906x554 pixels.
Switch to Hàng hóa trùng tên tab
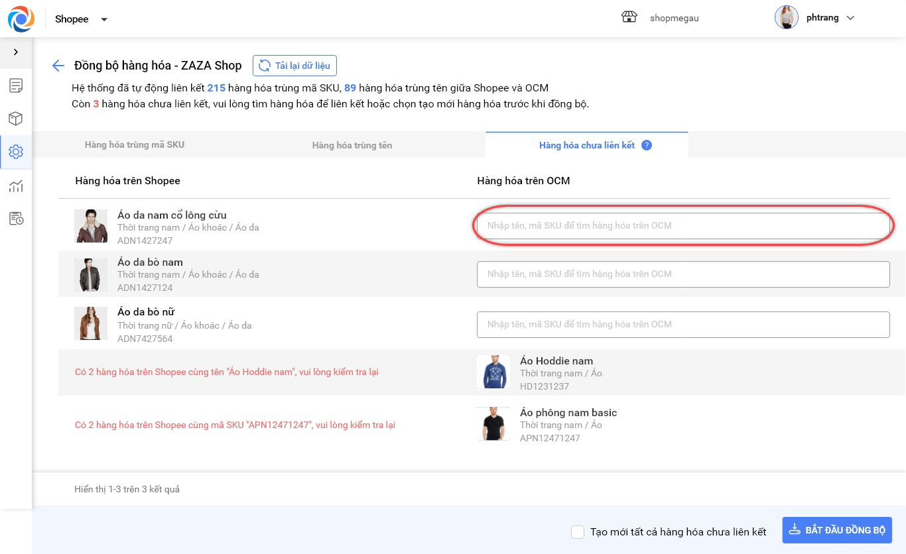(x=352, y=145)
